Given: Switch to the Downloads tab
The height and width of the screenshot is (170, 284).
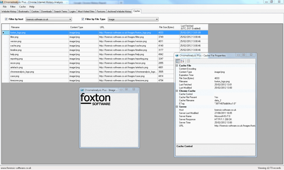Looking at the screenshot, I should [x=47, y=11].
